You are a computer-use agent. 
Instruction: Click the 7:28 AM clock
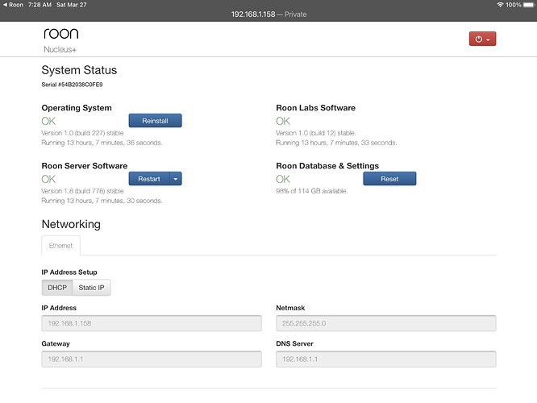pos(40,5)
